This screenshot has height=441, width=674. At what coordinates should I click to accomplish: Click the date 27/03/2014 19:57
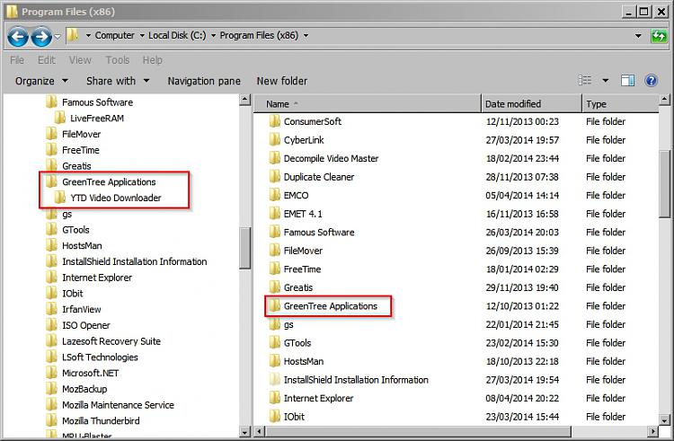(x=522, y=140)
